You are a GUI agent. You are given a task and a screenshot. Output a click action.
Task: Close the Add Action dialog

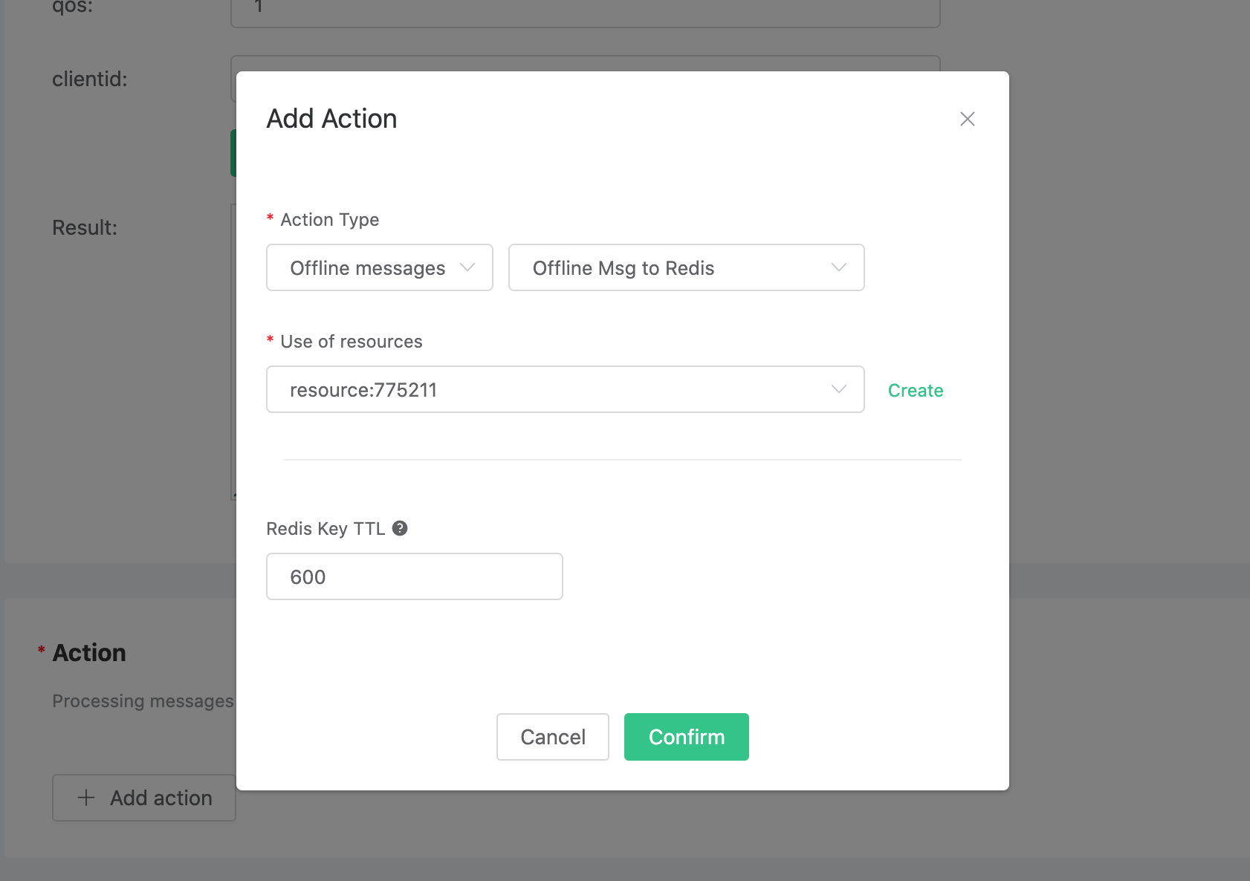[x=967, y=119]
